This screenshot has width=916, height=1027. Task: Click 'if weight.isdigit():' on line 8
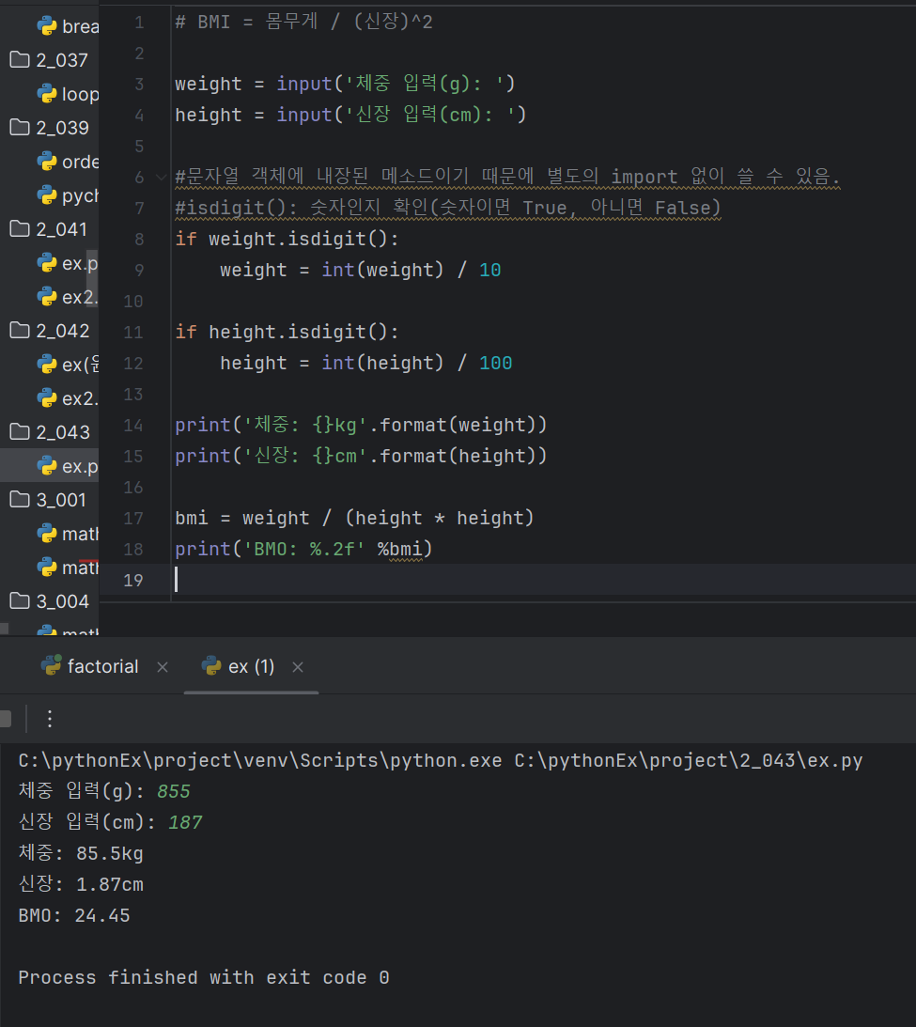click(x=287, y=239)
